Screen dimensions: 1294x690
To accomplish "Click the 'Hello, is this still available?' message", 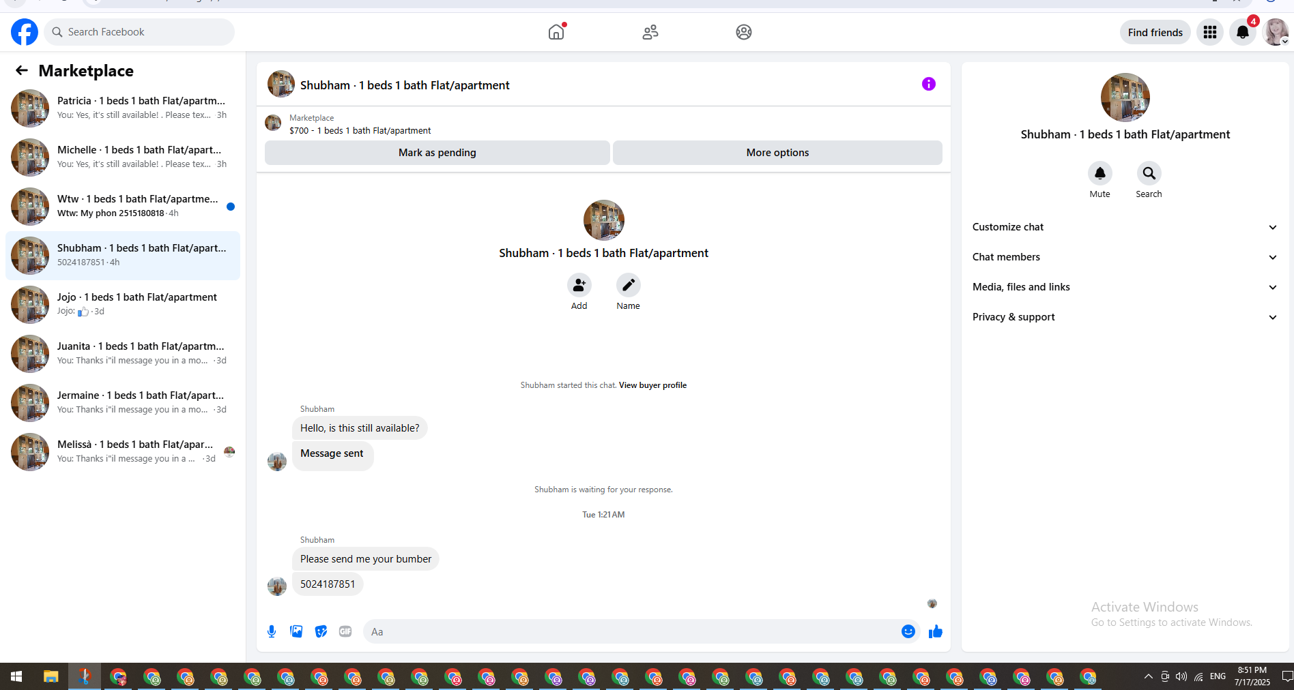I will (x=360, y=428).
